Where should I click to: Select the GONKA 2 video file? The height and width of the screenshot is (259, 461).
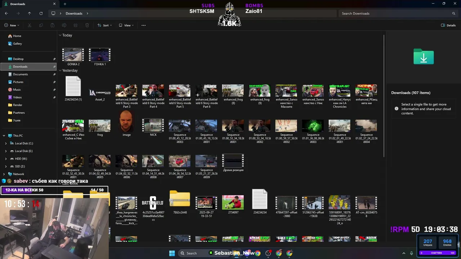point(73,57)
